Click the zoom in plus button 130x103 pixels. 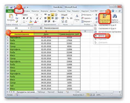120,95
